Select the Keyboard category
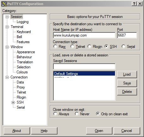144x137 pixels. tap(24, 32)
